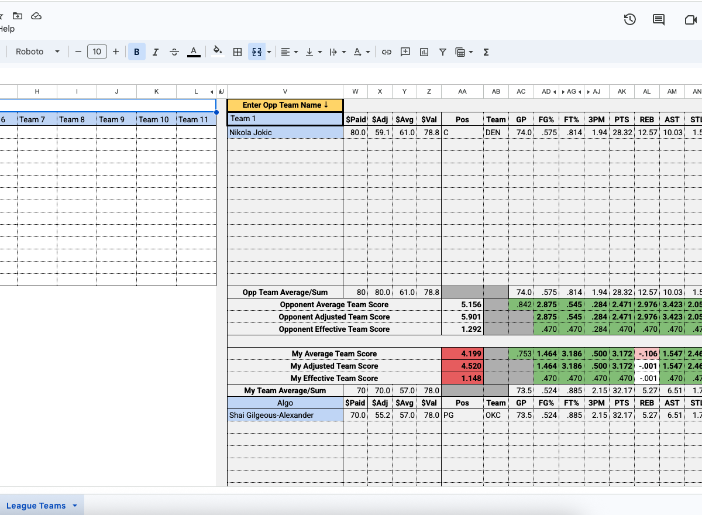Open League Teams sheet tab menu arrow
Viewport: 702px width, 515px height.
(x=75, y=506)
